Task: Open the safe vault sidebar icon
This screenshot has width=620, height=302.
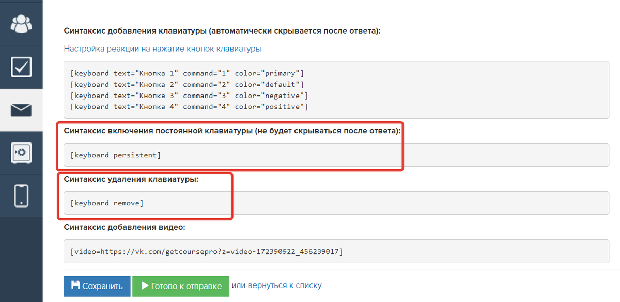Action: click(21, 153)
